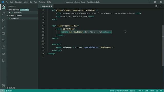The width and height of the screenshot is (164, 92).
Task: Change language mode HTML
Action: click(152, 91)
